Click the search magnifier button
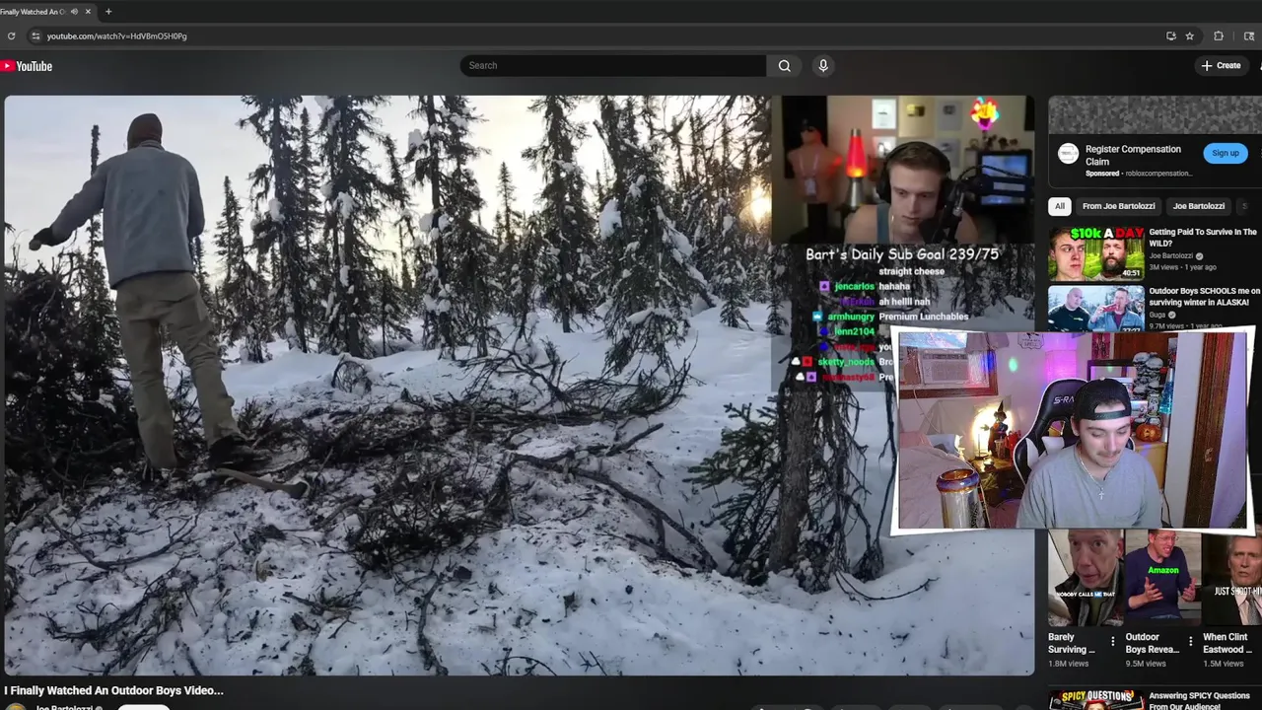Image resolution: width=1262 pixels, height=710 pixels. pyautogui.click(x=784, y=65)
